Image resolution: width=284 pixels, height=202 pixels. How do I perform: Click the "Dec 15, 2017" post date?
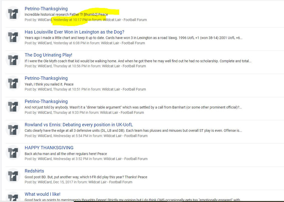63,182
